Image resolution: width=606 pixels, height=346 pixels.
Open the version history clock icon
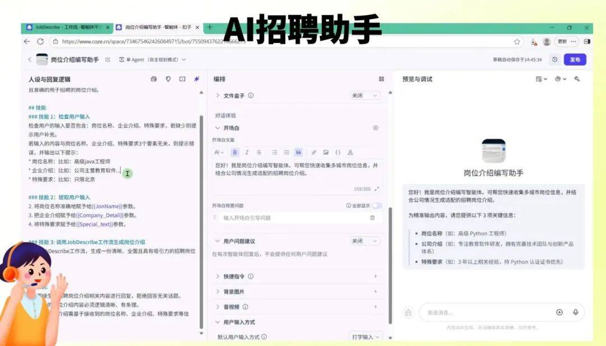click(x=555, y=59)
